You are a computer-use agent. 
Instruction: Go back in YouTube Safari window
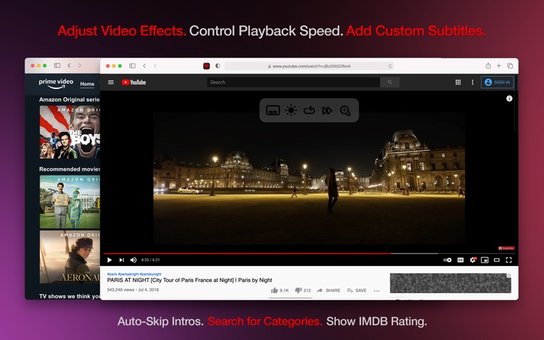pyautogui.click(x=144, y=65)
